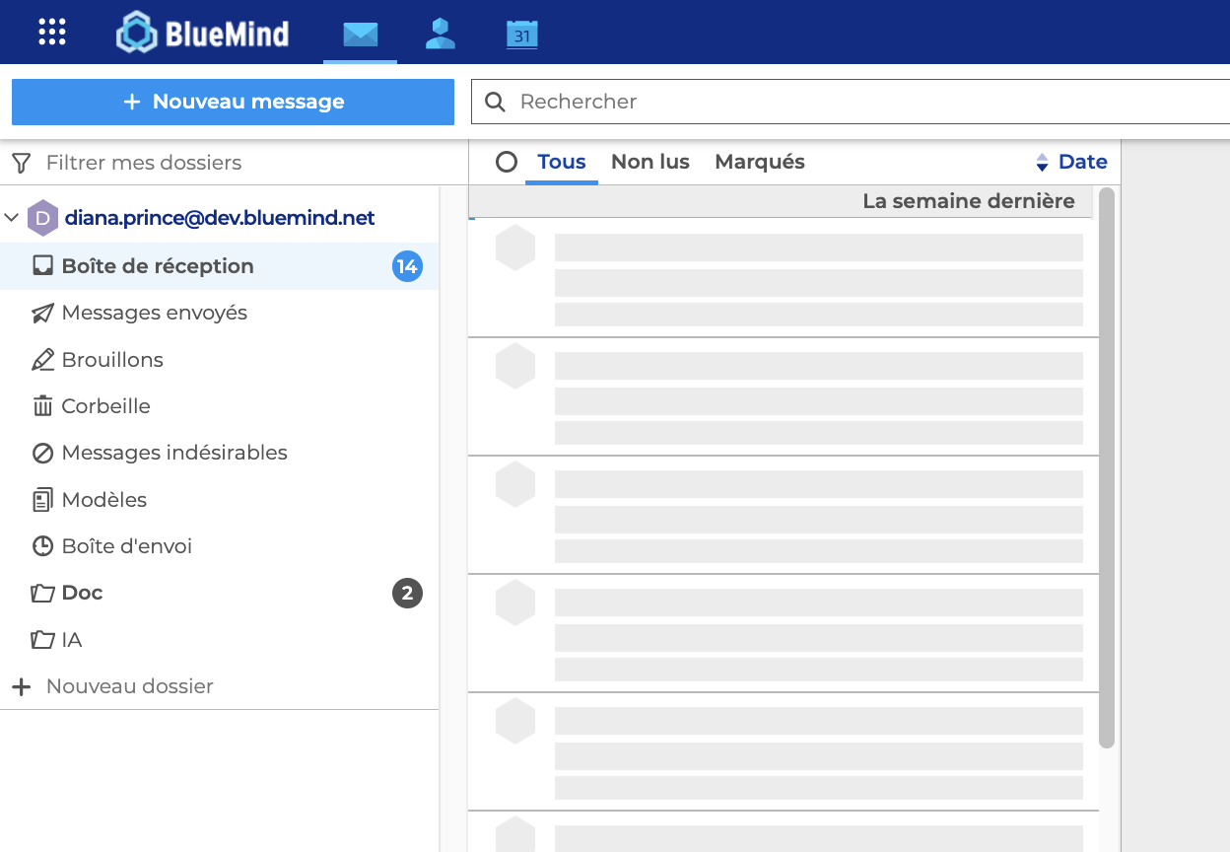Open the Corbeille trash folder

tap(105, 406)
